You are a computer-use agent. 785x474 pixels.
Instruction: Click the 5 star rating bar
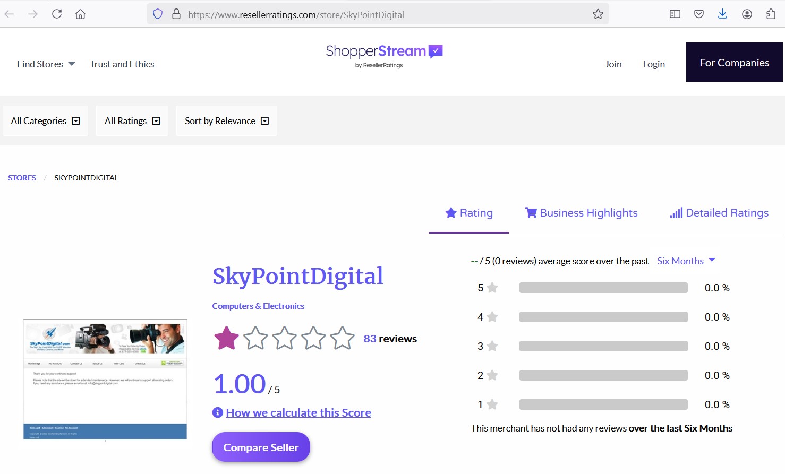pyautogui.click(x=603, y=288)
